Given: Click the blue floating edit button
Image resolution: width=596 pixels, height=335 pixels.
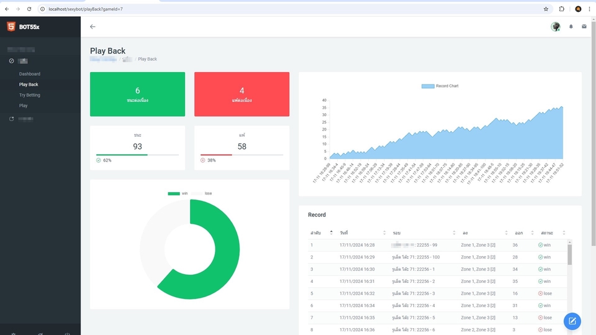Looking at the screenshot, I should pyautogui.click(x=572, y=321).
